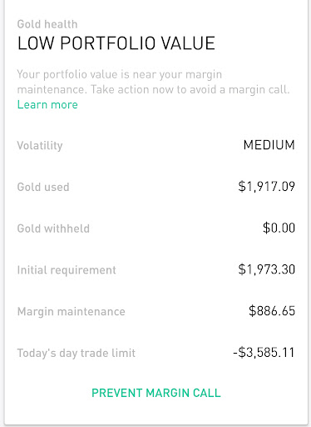The height and width of the screenshot is (427, 311).
Task: Select the Gold used row
Action: (x=156, y=187)
